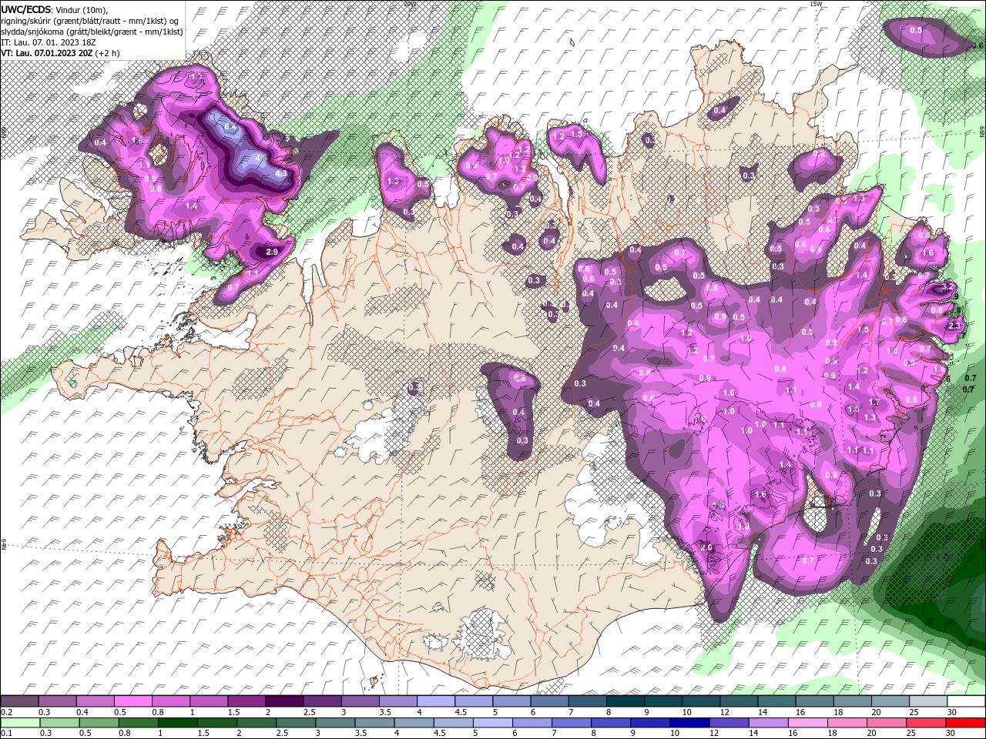Pick the dark purple 2–2.5 snow legend swatch
The width and height of the screenshot is (986, 739).
[285, 701]
